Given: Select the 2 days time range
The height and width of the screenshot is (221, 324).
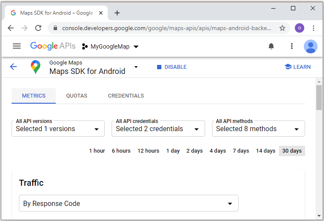Looking at the screenshot, I should point(194,151).
